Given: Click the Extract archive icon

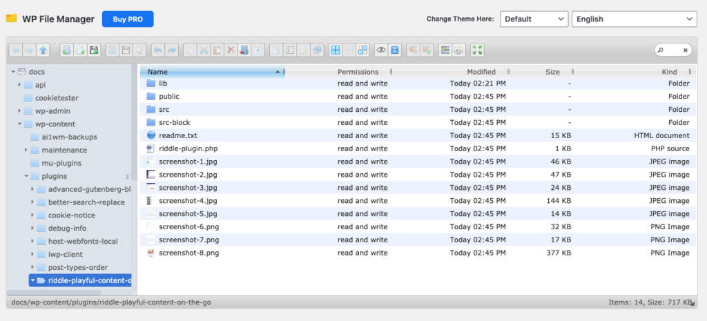Looking at the screenshot, I should (x=413, y=50).
